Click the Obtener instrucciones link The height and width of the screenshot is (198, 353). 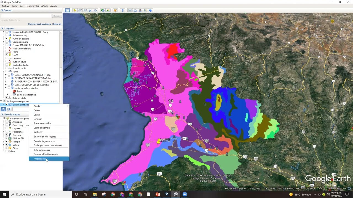tap(39, 24)
